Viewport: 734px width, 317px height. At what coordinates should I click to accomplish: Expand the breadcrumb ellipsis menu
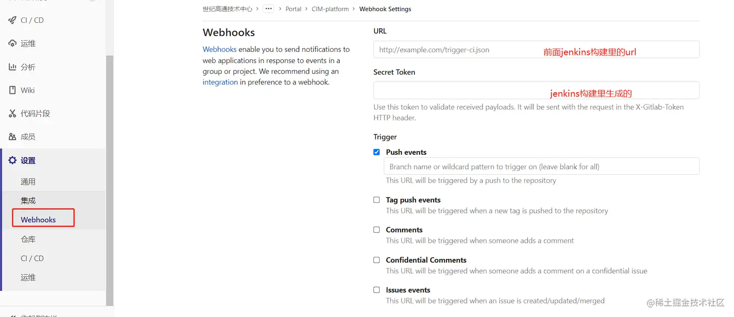[x=268, y=9]
